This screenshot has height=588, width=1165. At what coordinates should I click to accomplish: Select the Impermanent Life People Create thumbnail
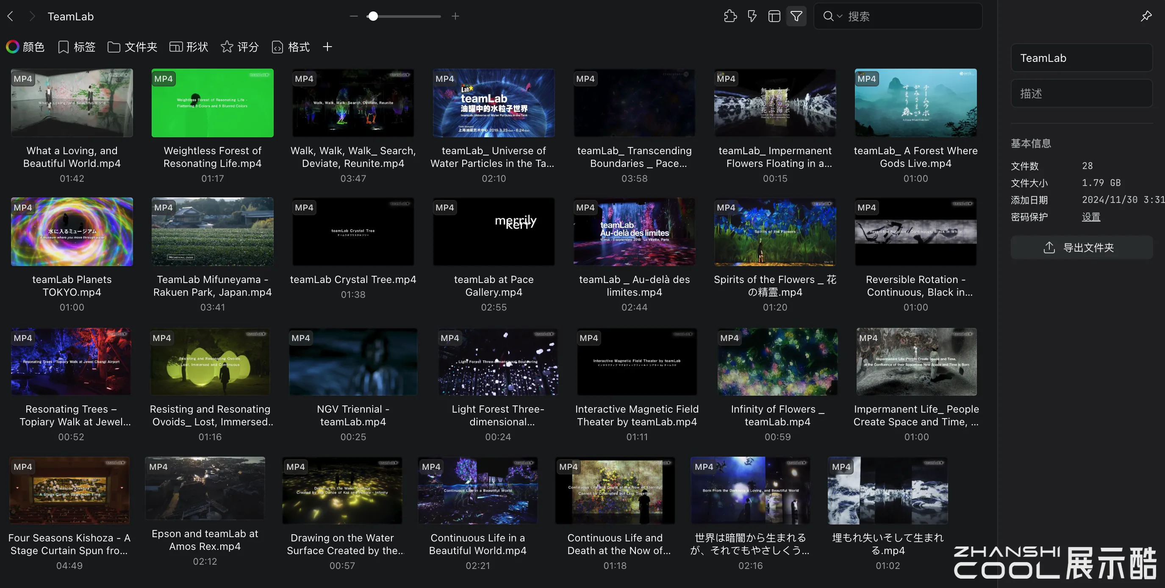pyautogui.click(x=917, y=362)
